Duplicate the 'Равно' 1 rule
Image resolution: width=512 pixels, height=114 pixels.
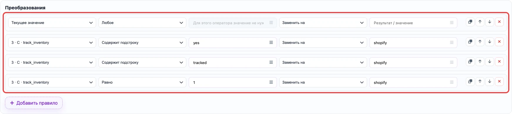pyautogui.click(x=470, y=82)
